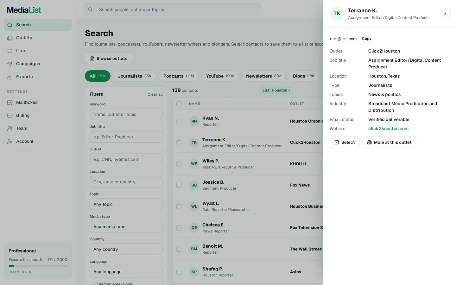
Task: Click Houston Chronicle in Ryan N. row
Action: (307, 121)
